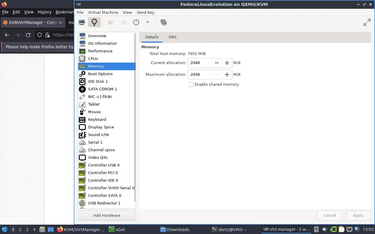
Task: Open the Virtual Machine menu
Action: point(103,12)
